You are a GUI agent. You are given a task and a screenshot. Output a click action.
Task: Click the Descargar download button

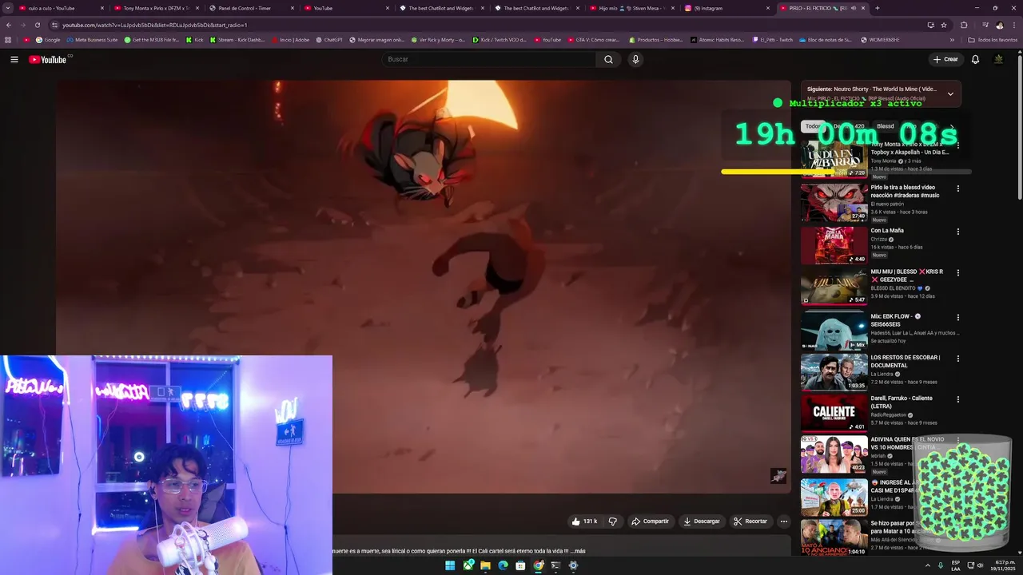701,521
